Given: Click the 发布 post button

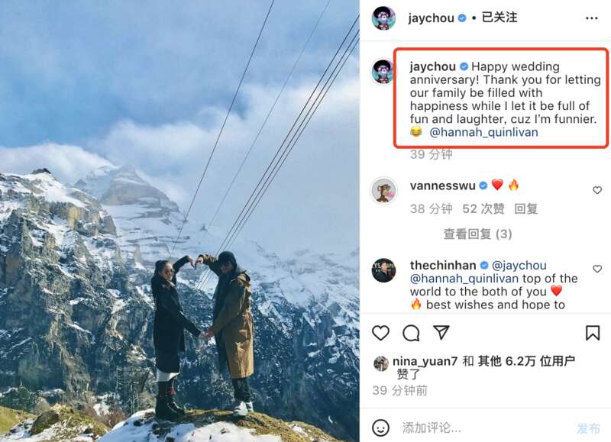Looking at the screenshot, I should click(x=588, y=428).
